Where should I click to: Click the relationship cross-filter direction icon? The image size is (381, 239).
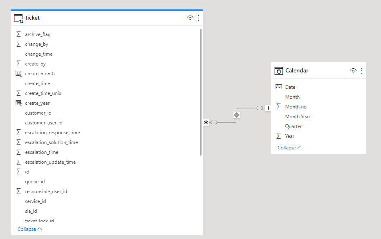point(237,115)
